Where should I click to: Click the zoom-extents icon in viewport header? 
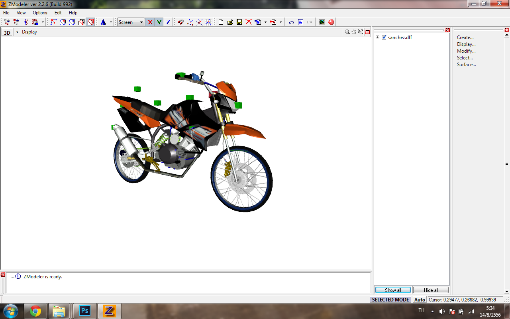point(360,32)
